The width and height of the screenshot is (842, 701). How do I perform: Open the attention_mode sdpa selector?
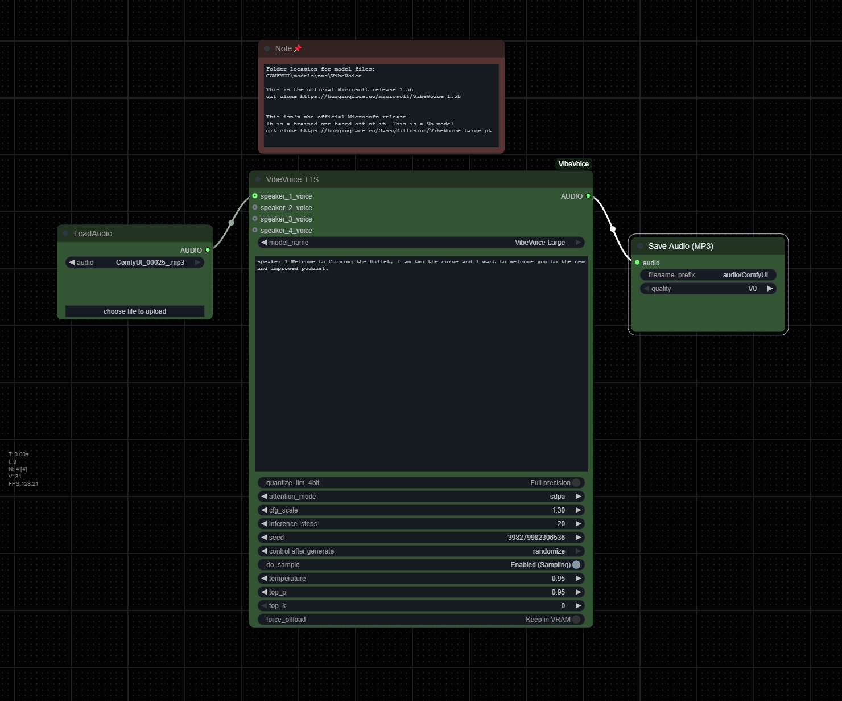tap(421, 497)
